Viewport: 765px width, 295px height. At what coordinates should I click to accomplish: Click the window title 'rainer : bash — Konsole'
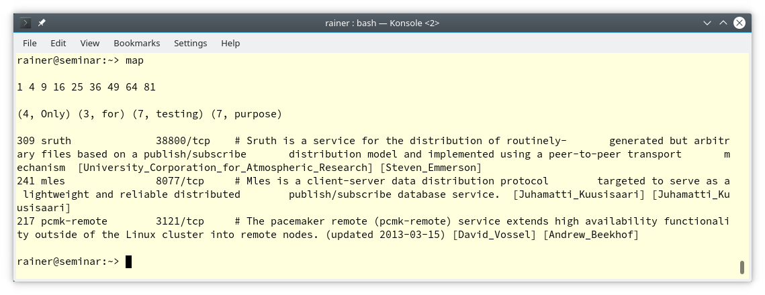[x=381, y=23]
